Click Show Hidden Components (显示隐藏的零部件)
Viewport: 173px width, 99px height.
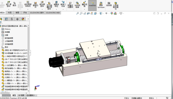point(49,6)
